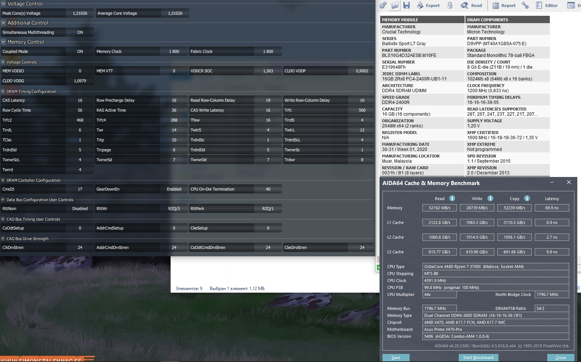The width and height of the screenshot is (581, 362).
Task: Click the L1 Cache read 2122.6 GB/s box
Action: click(439, 222)
